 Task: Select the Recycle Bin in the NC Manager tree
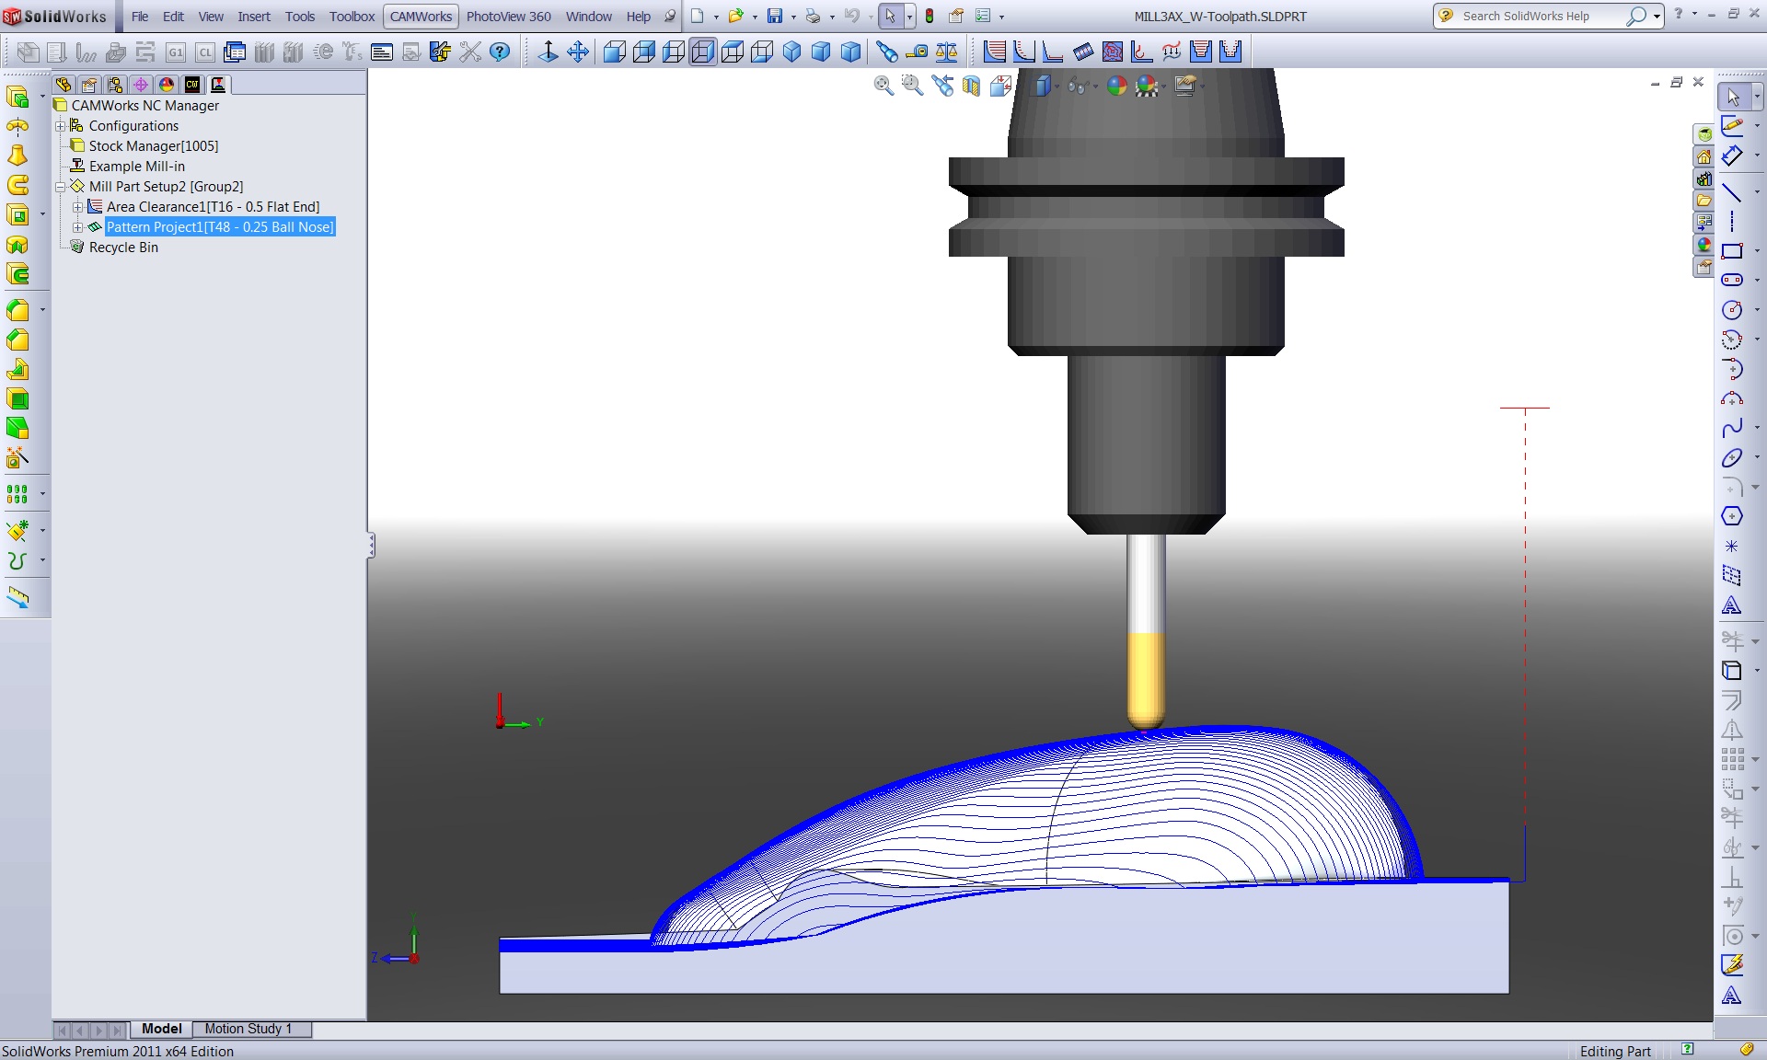122,248
